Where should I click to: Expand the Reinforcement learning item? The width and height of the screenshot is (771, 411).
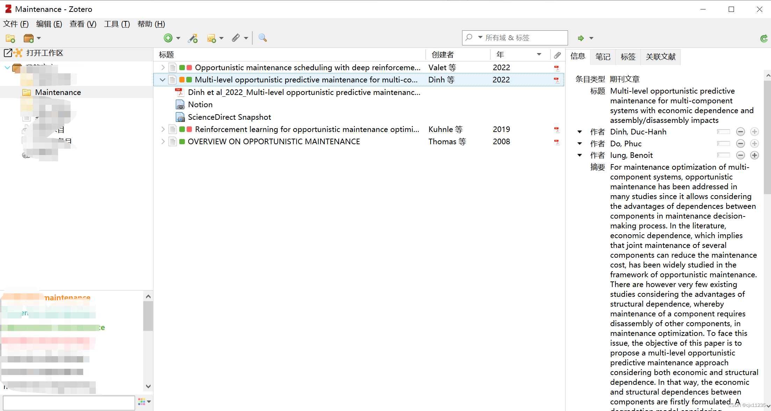pos(163,129)
